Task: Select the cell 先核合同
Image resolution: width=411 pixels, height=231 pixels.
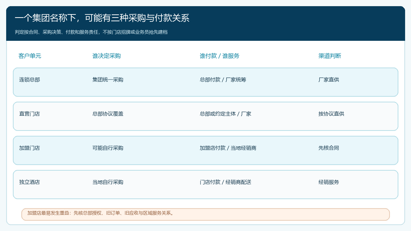Action: [329, 148]
